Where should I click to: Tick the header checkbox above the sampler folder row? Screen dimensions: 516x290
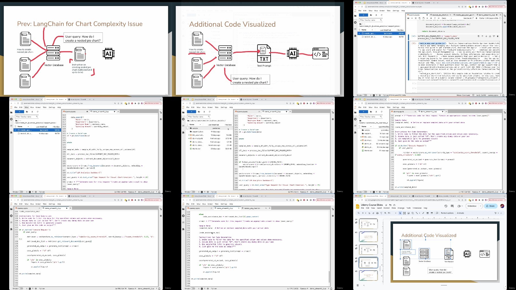coord(187,124)
